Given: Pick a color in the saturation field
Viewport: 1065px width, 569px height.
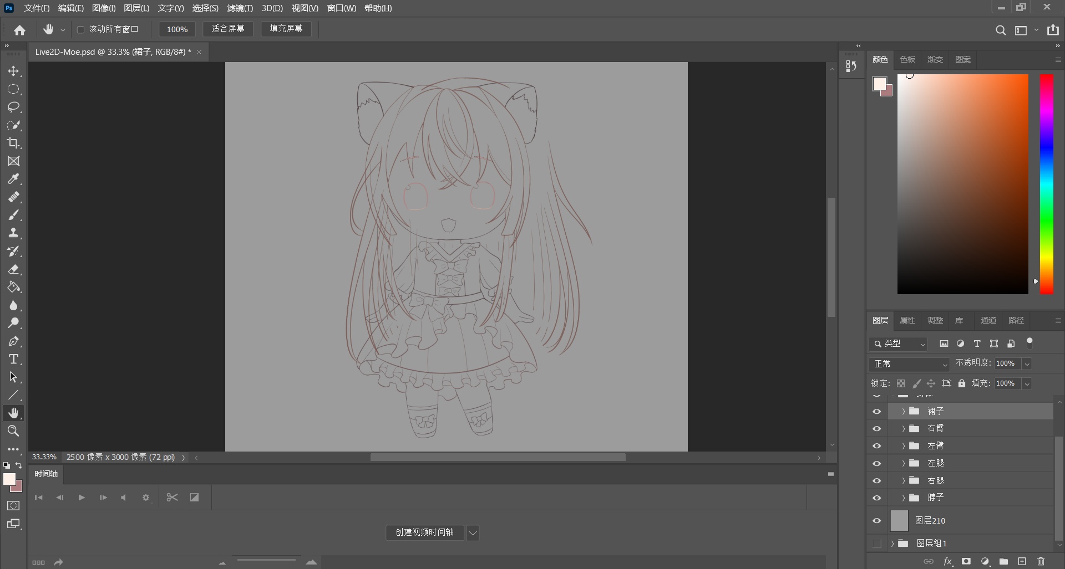Looking at the screenshot, I should pyautogui.click(x=963, y=184).
